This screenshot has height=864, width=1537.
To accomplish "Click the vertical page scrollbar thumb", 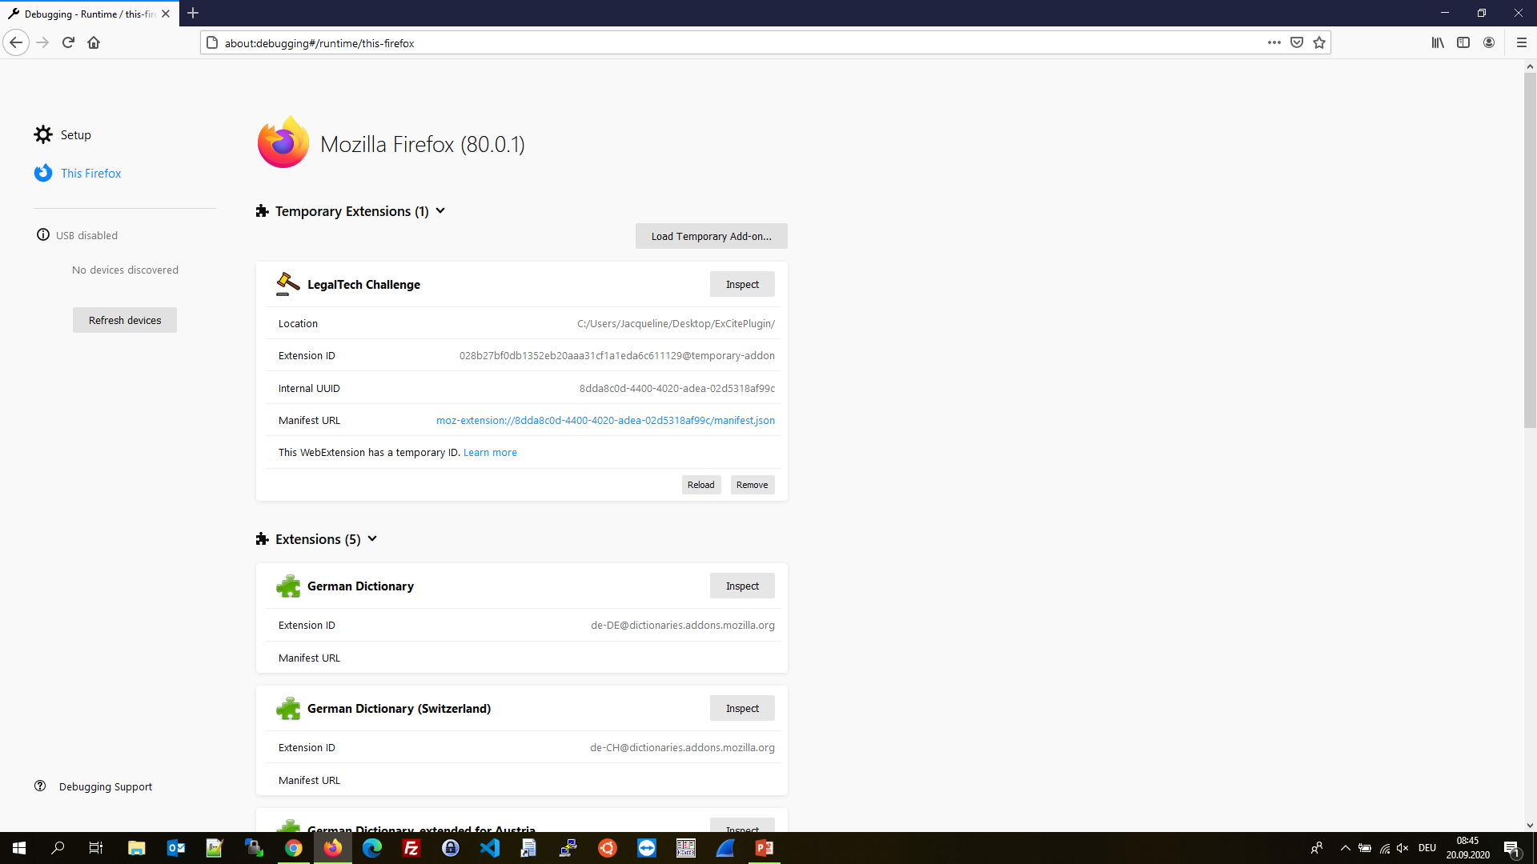I will (x=1530, y=248).
